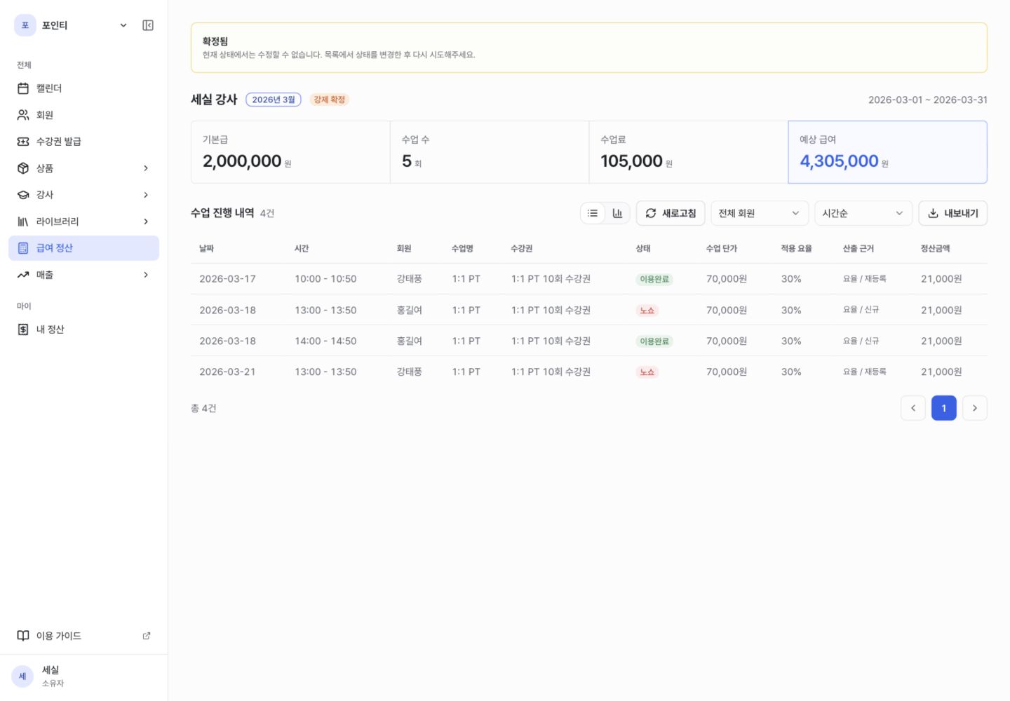
Task: Select the 기본급 summary card
Action: pos(290,152)
